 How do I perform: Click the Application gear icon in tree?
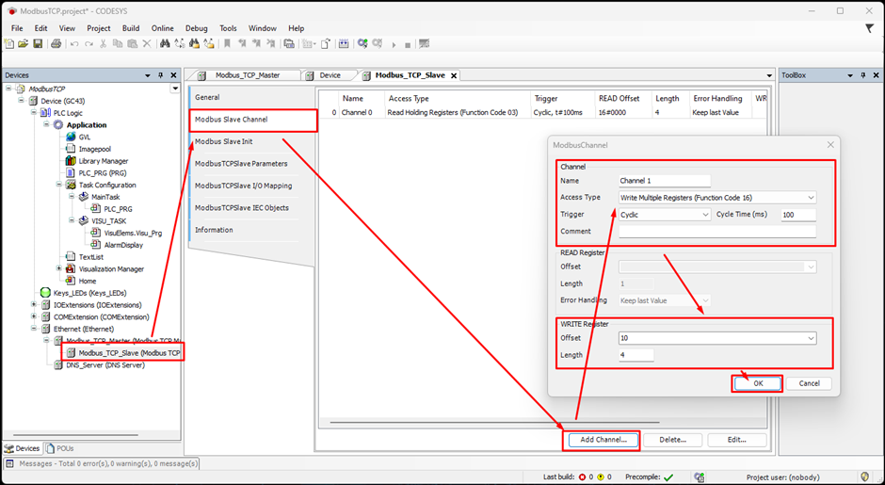tap(58, 124)
